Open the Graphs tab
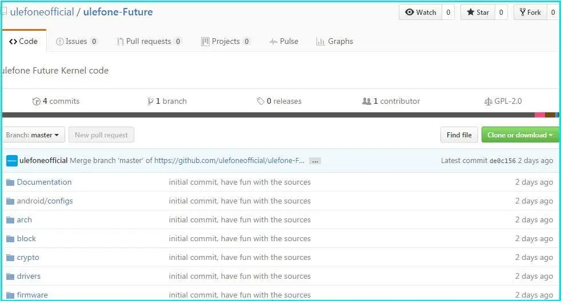 click(x=335, y=42)
